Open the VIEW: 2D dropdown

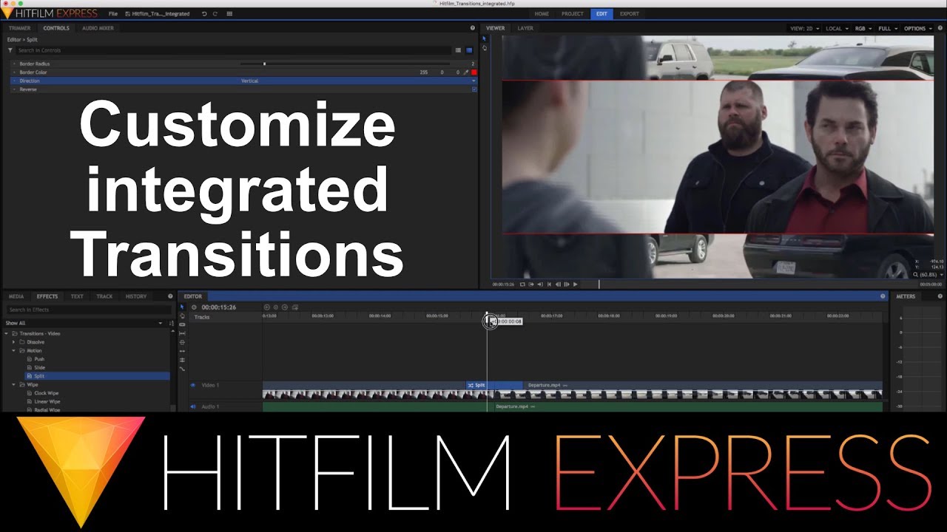[x=803, y=28]
